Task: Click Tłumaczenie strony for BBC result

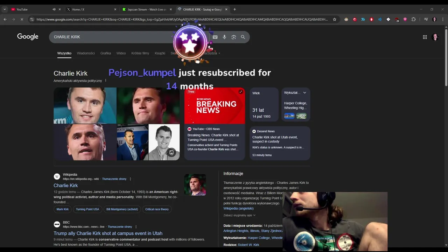Action: point(120,227)
